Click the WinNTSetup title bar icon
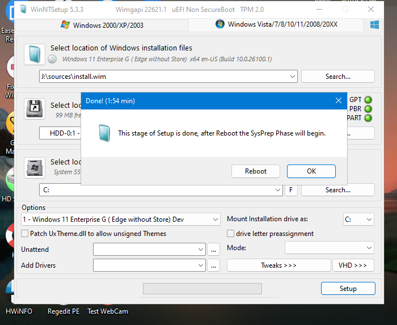 point(23,10)
